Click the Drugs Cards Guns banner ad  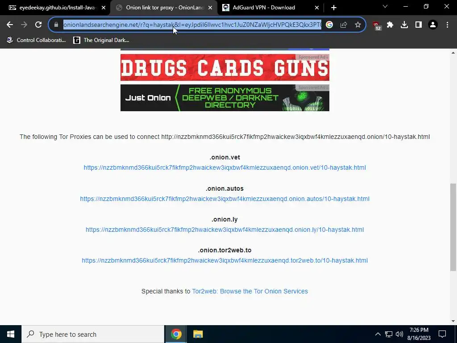click(225, 67)
